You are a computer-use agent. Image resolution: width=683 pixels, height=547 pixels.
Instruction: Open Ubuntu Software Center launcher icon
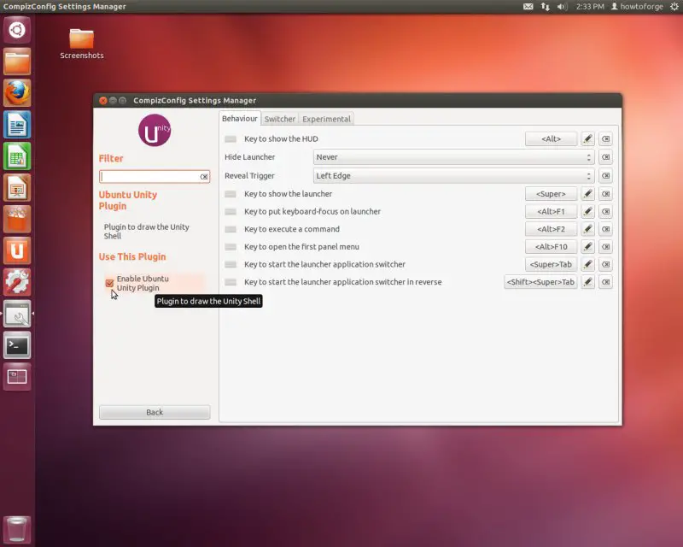(x=17, y=220)
